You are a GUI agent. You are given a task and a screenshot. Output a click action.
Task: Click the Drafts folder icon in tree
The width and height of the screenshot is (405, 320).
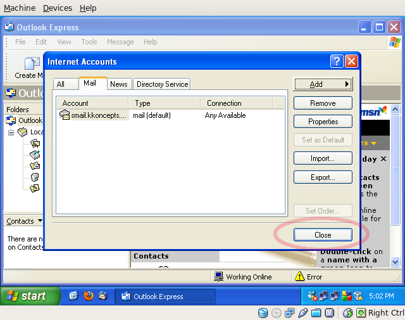coord(35,188)
